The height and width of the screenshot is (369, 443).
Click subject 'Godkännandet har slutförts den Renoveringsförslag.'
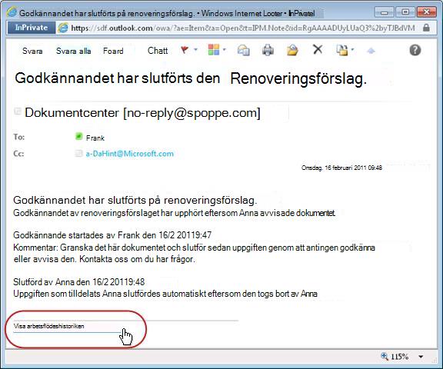point(191,78)
